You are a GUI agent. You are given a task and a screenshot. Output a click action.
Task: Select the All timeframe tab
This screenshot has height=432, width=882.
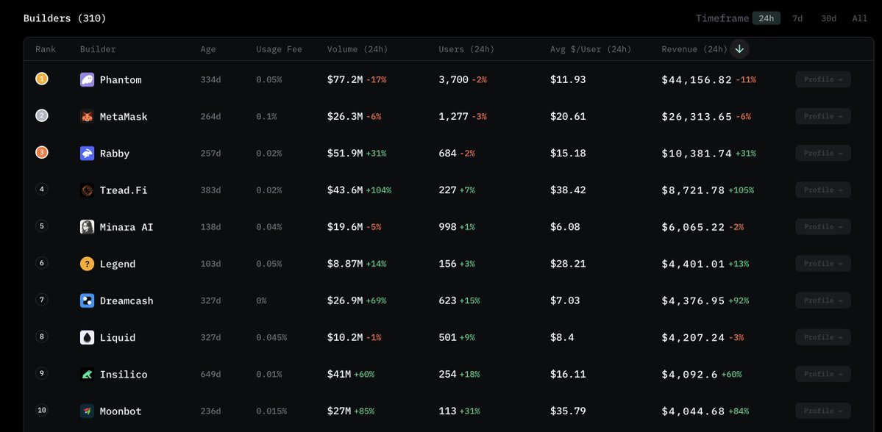tap(859, 18)
